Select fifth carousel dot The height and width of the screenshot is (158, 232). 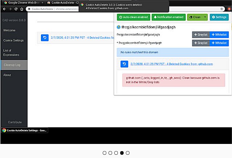(128, 153)
